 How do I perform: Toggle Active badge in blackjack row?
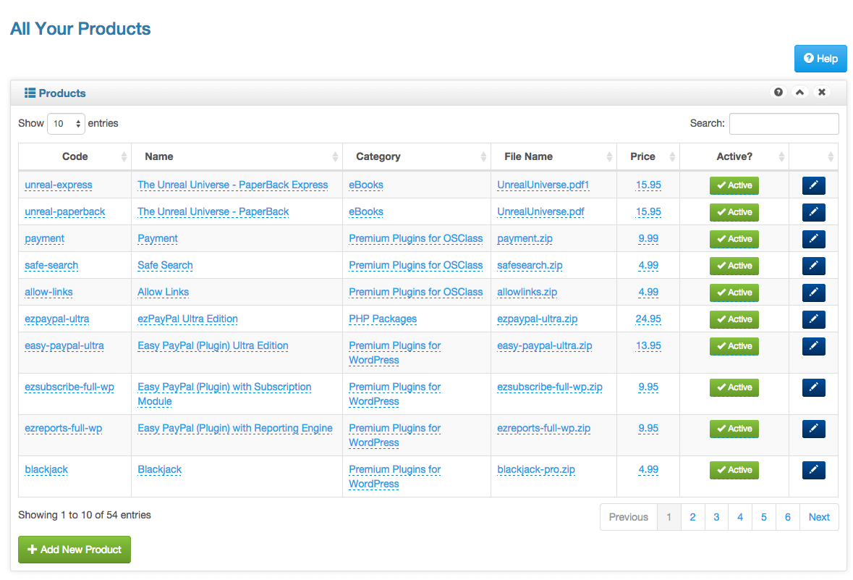[x=734, y=469]
